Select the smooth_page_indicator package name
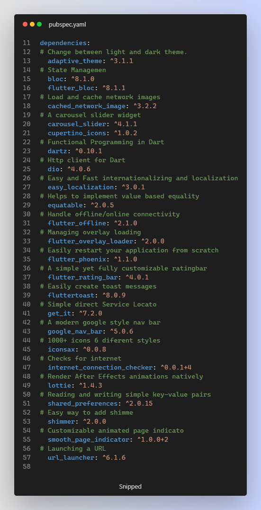The image size is (261, 510). [x=89, y=440]
